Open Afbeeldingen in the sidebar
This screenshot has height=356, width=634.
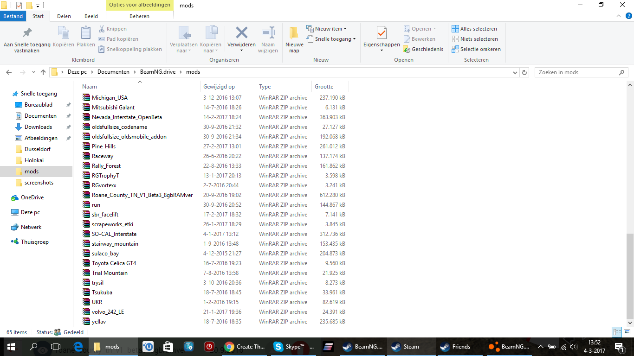tap(41, 138)
